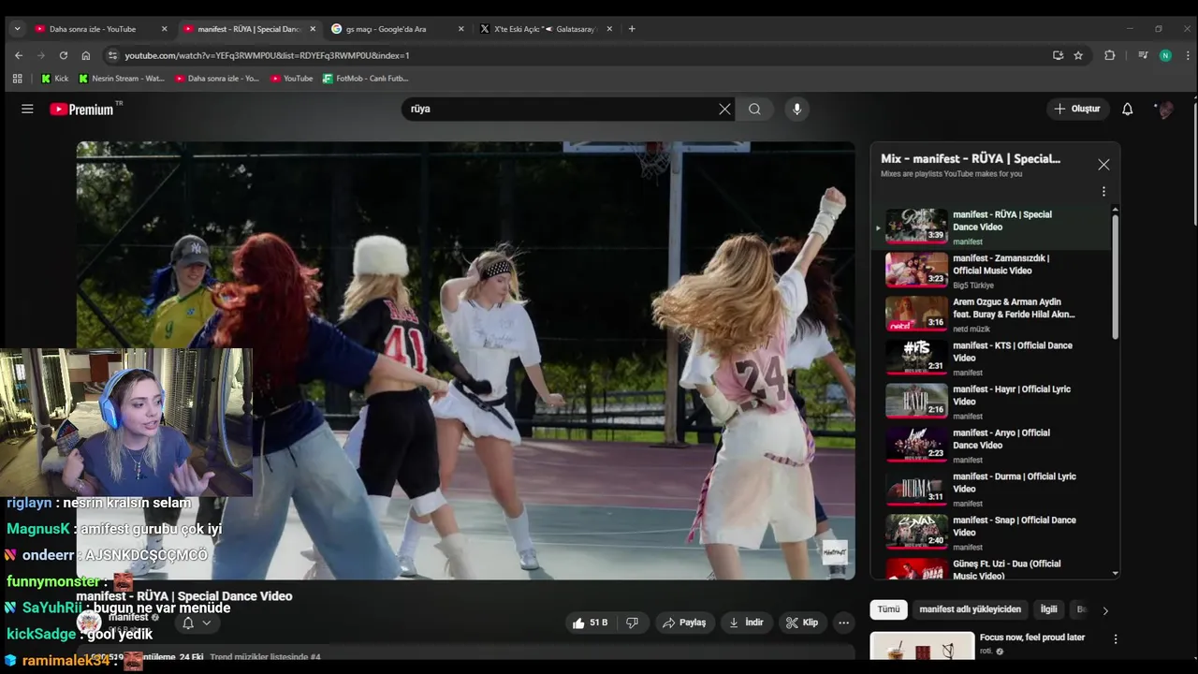This screenshot has width=1198, height=674.
Task: Open the browser extensions puzzle icon
Action: [x=1109, y=55]
